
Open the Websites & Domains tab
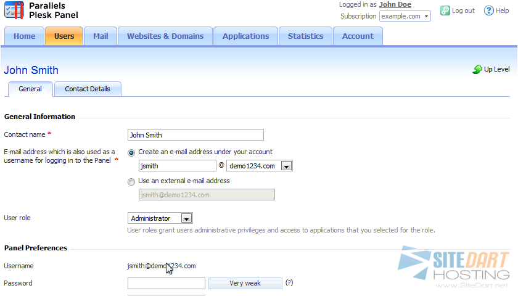165,36
